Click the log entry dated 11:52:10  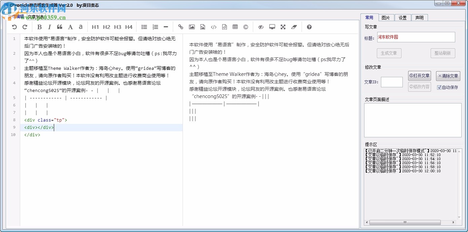(x=403, y=155)
